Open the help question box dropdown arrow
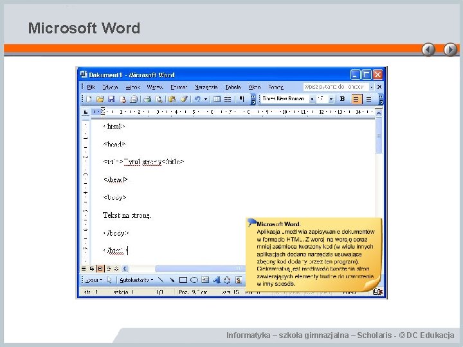 coord(371,87)
